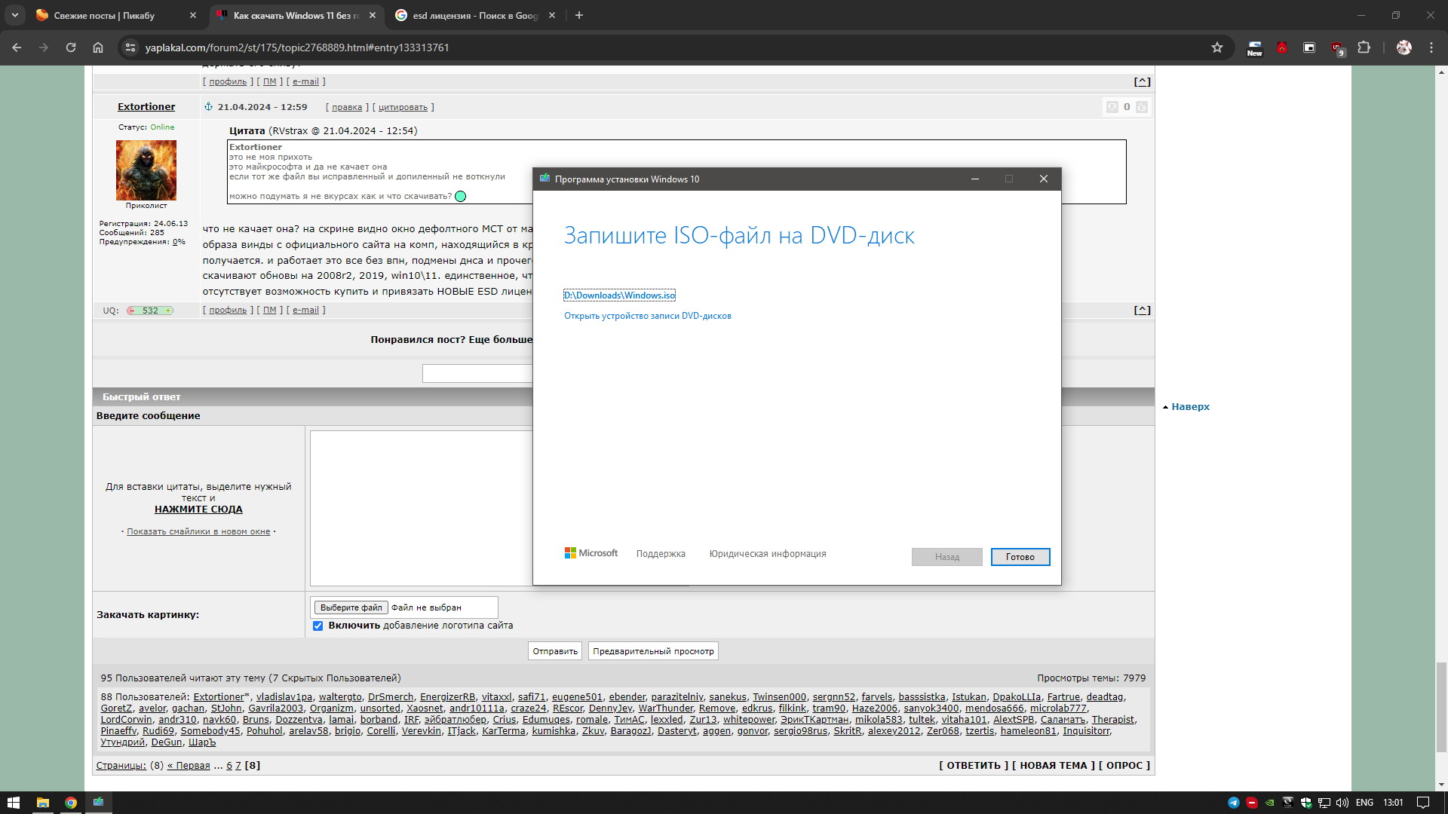View site information for yaplakal.com
Screen dimensions: 1448x814
(130, 47)
